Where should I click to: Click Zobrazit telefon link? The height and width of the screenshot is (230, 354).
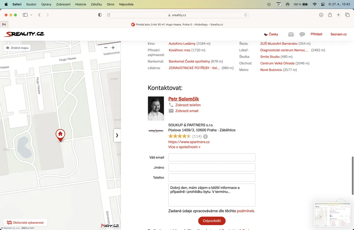click(188, 105)
